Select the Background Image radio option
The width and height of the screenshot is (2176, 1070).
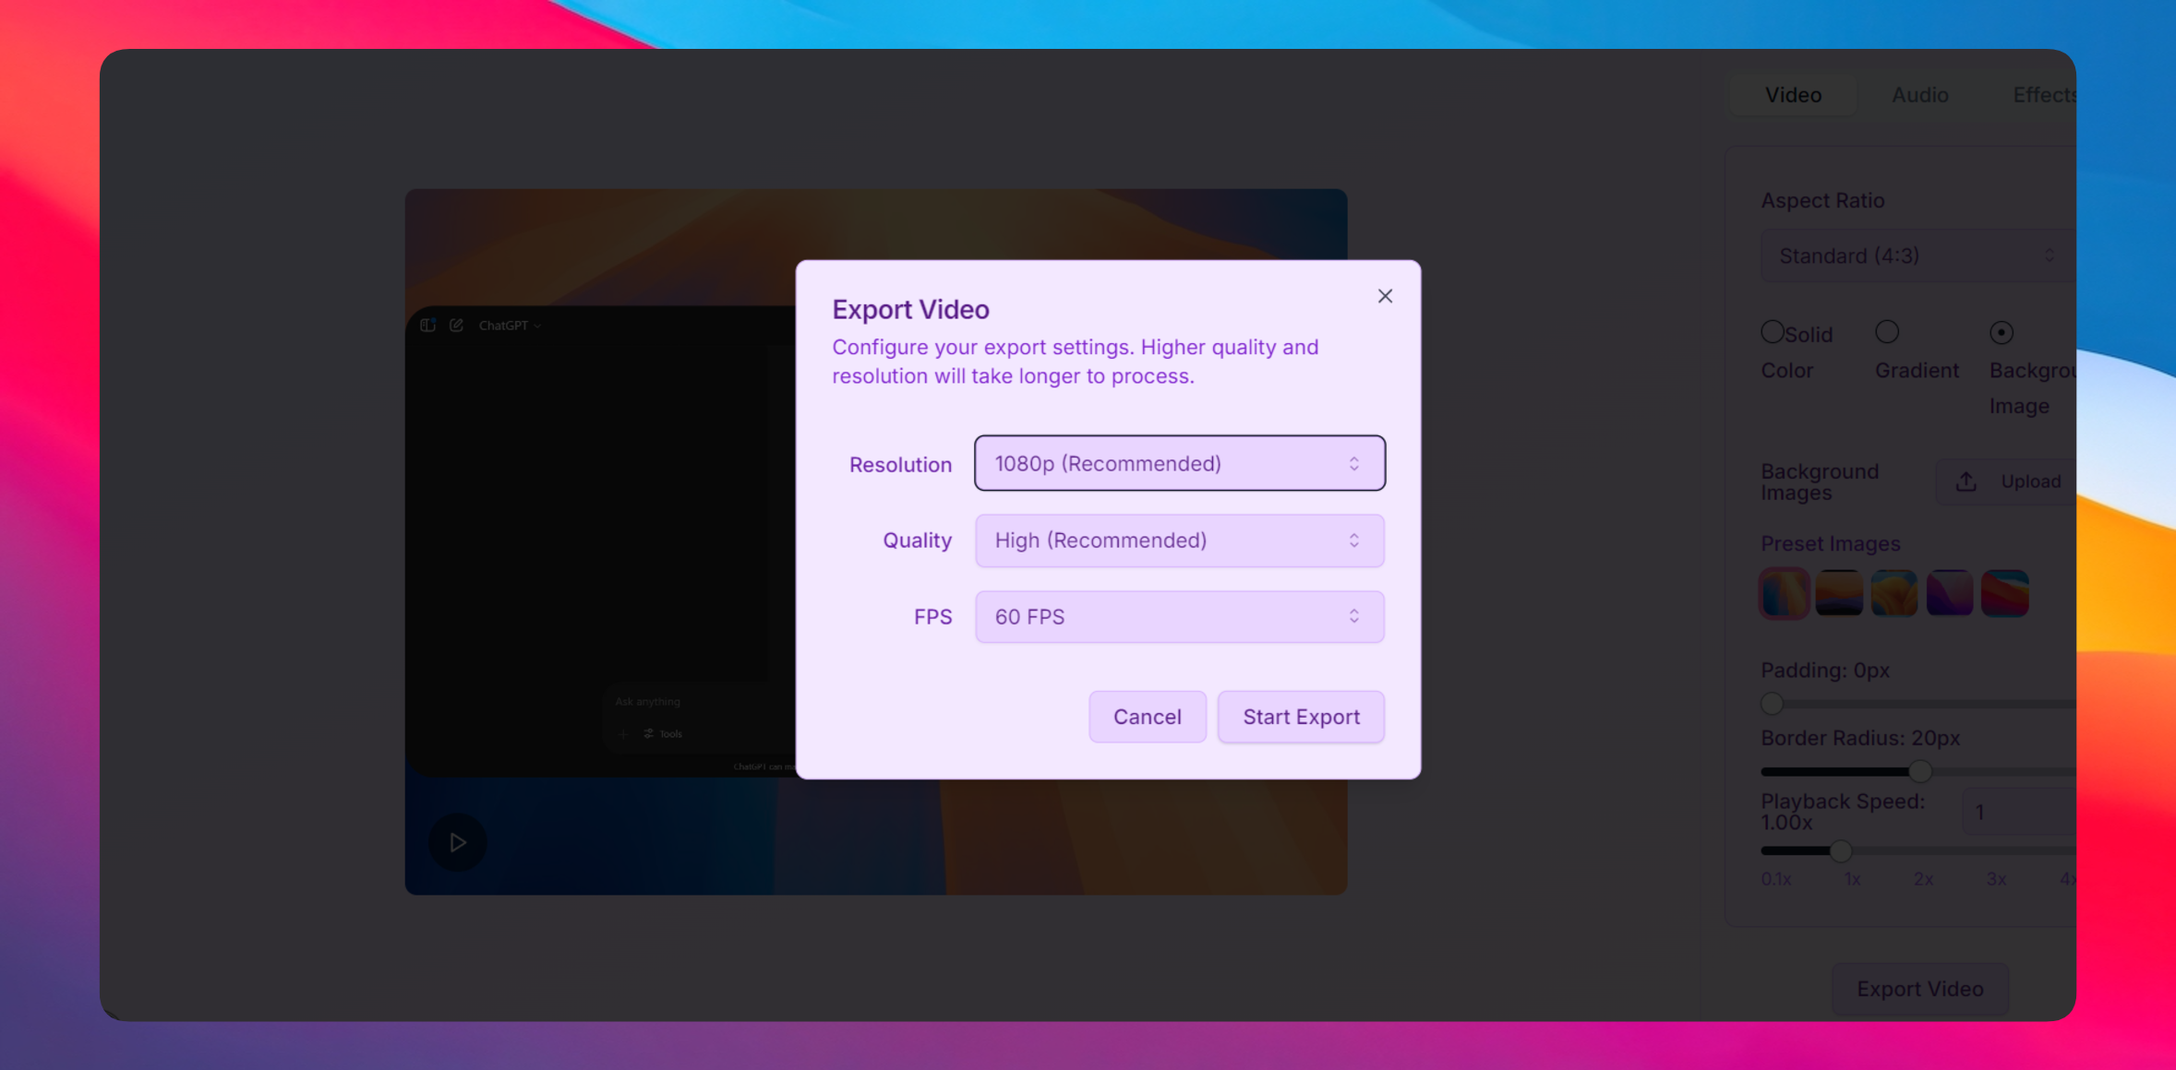point(2001,332)
